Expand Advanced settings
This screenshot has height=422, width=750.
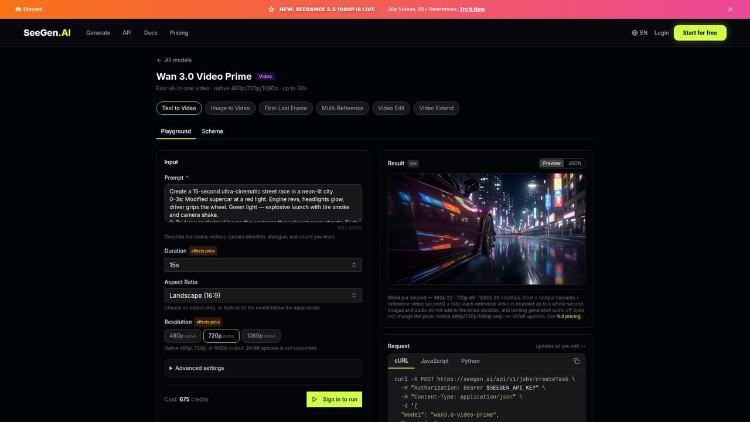[263, 368]
